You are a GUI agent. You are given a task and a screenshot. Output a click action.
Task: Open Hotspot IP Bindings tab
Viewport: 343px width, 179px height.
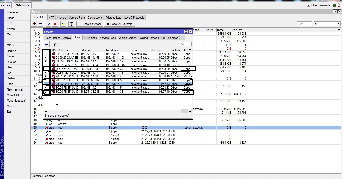tap(90, 38)
